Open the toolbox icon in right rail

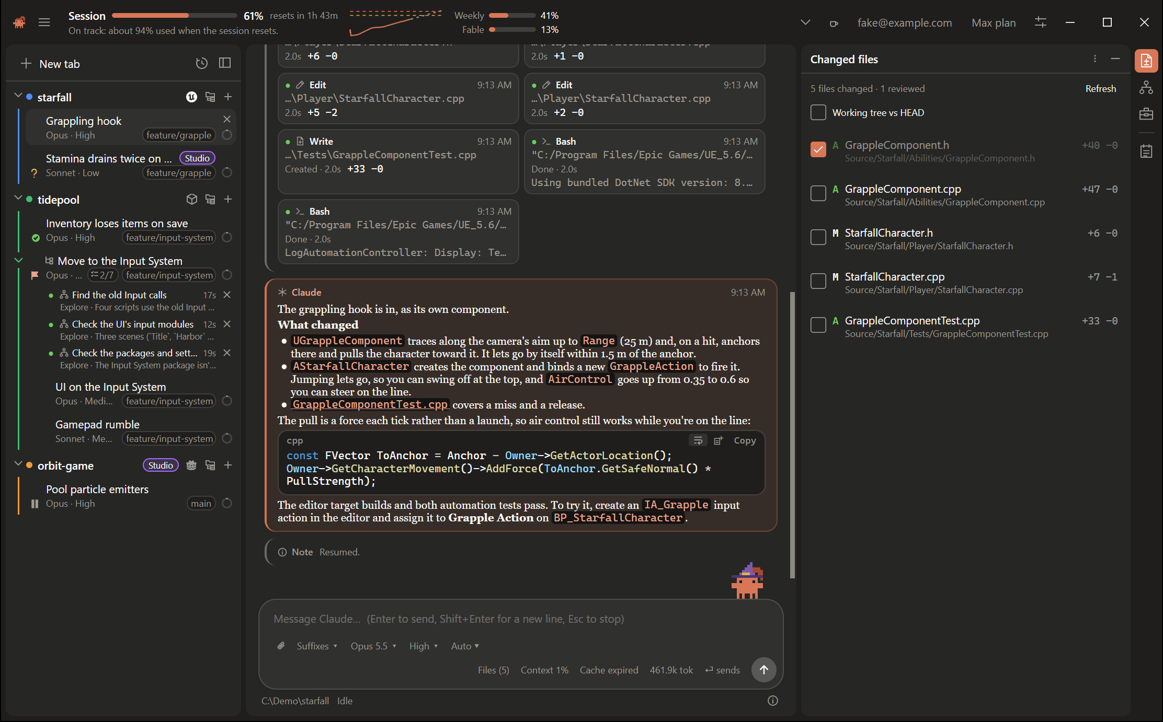tap(1146, 113)
